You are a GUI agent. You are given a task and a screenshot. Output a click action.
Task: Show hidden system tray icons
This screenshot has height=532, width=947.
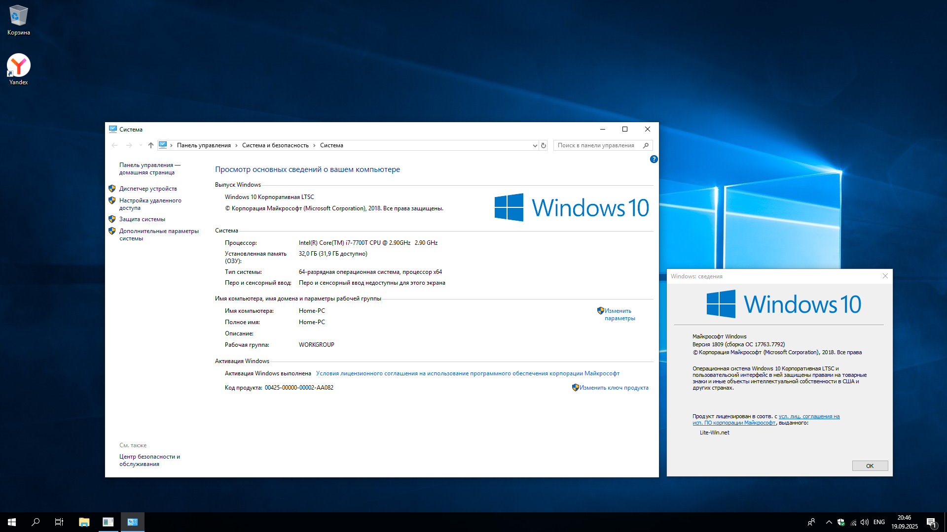[829, 522]
